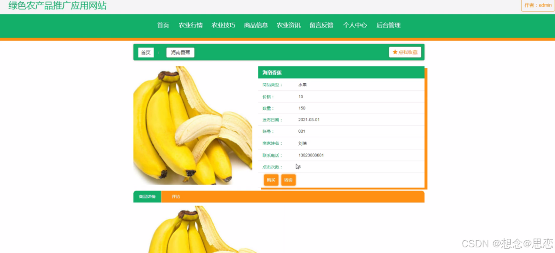
Task: Go to 留言反馈 page
Action: point(321,25)
